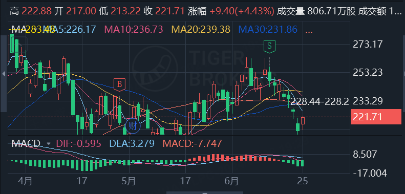Image resolution: width=405 pixels, height=194 pixels.
Task: Click the 233.29 price axis label
Action: click(x=368, y=101)
